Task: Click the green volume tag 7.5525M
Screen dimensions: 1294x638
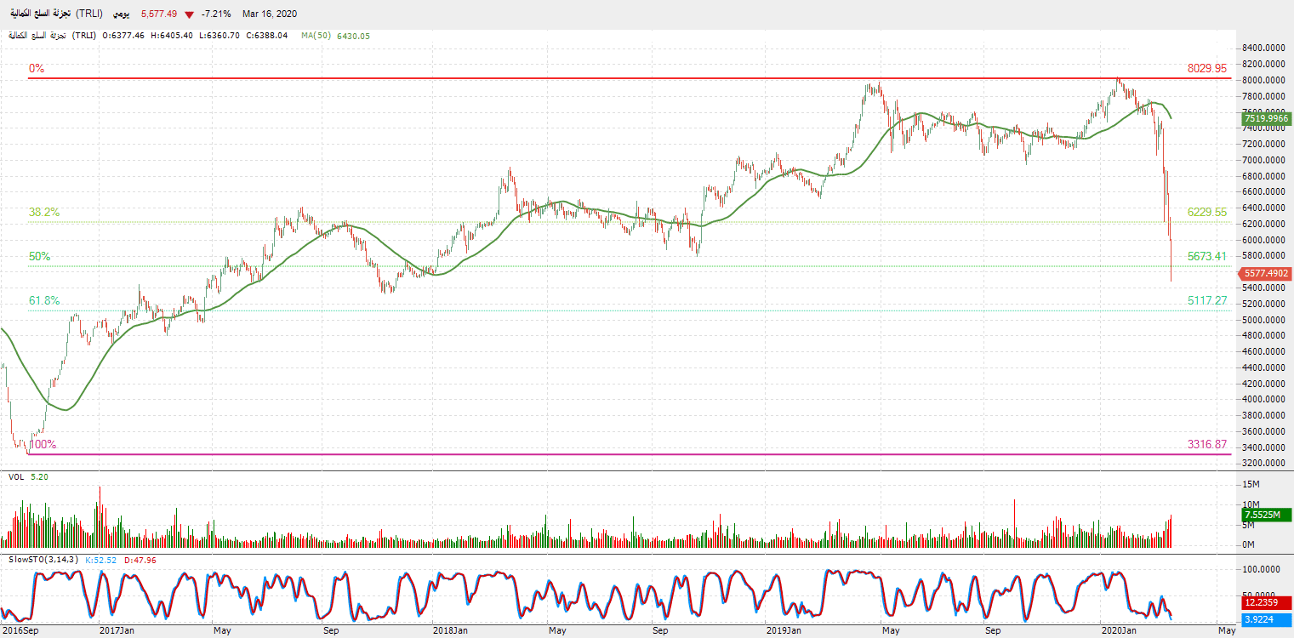Action: pos(1266,515)
